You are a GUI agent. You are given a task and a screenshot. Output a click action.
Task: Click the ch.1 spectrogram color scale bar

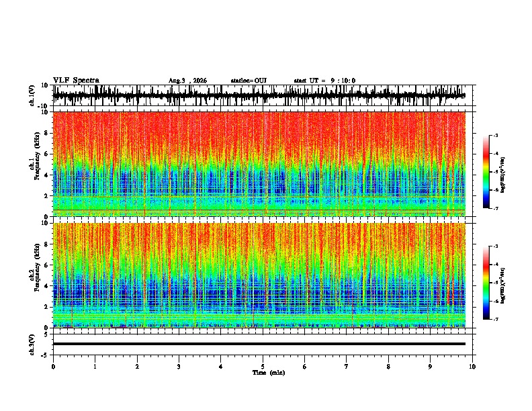pyautogui.click(x=486, y=172)
